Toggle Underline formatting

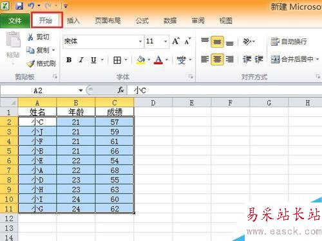93,60
